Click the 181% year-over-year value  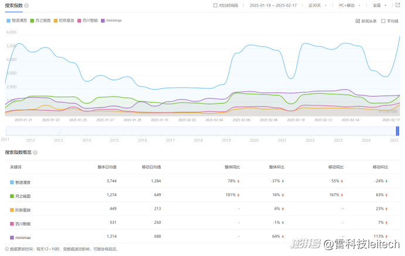[x=231, y=195]
